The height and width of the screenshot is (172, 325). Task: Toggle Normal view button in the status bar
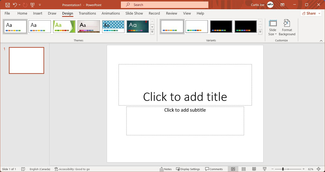coord(233,169)
